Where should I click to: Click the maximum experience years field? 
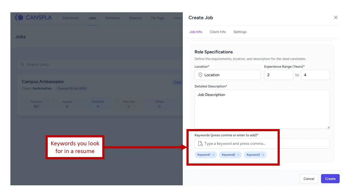[x=315, y=75]
